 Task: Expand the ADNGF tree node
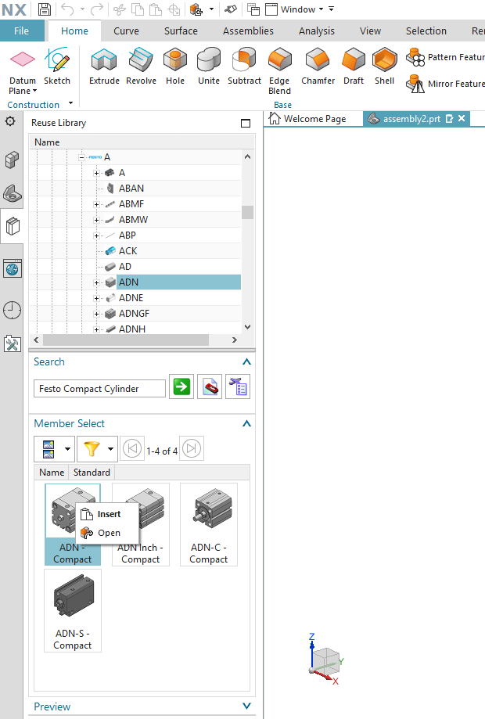(x=96, y=314)
